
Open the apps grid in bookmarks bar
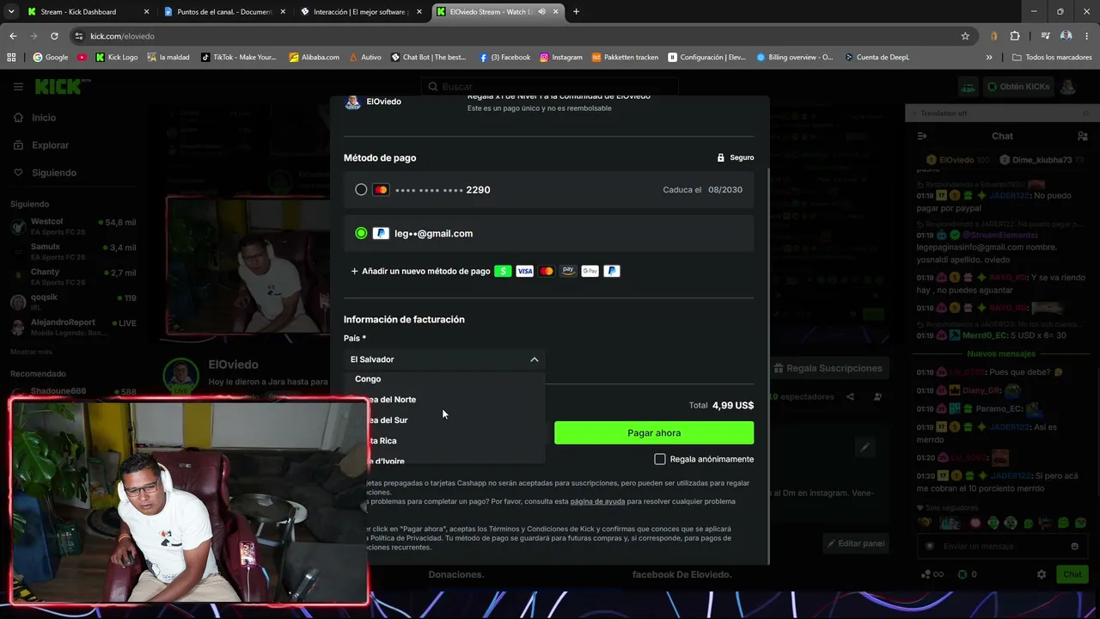click(11, 58)
